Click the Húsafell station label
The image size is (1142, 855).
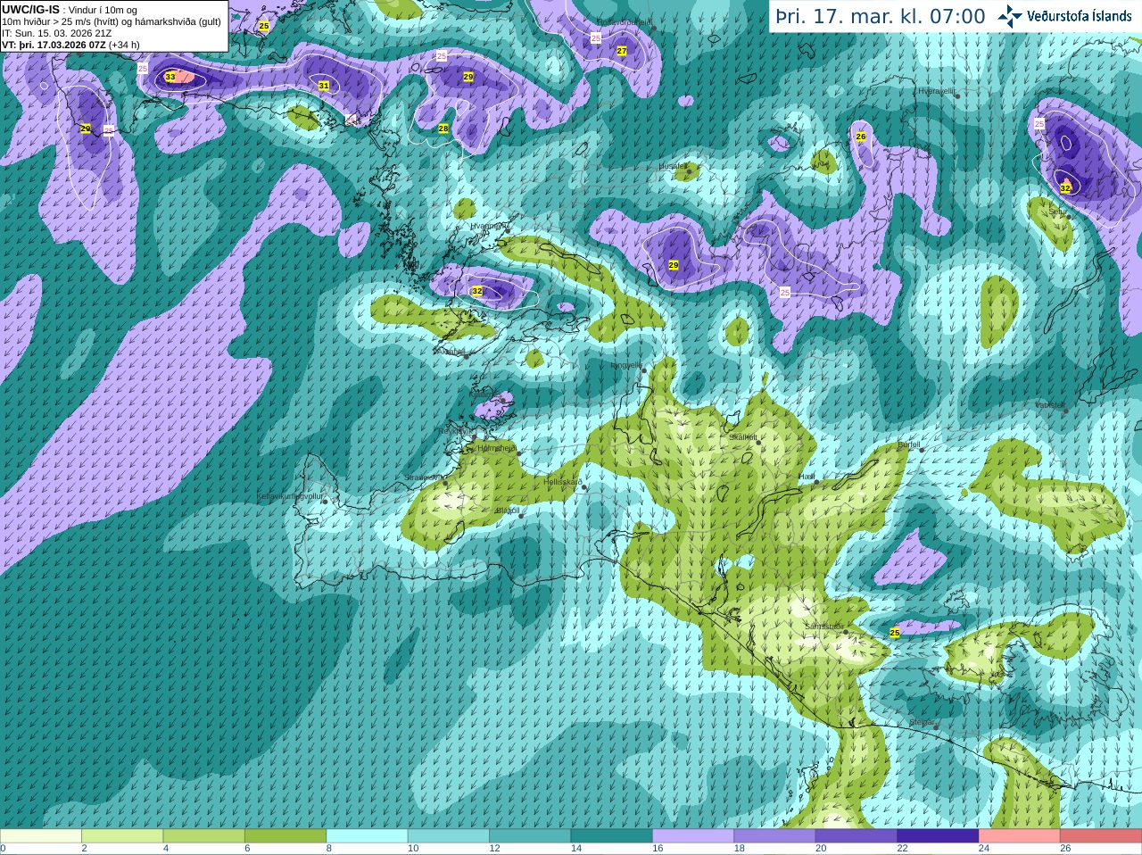pyautogui.click(x=673, y=166)
